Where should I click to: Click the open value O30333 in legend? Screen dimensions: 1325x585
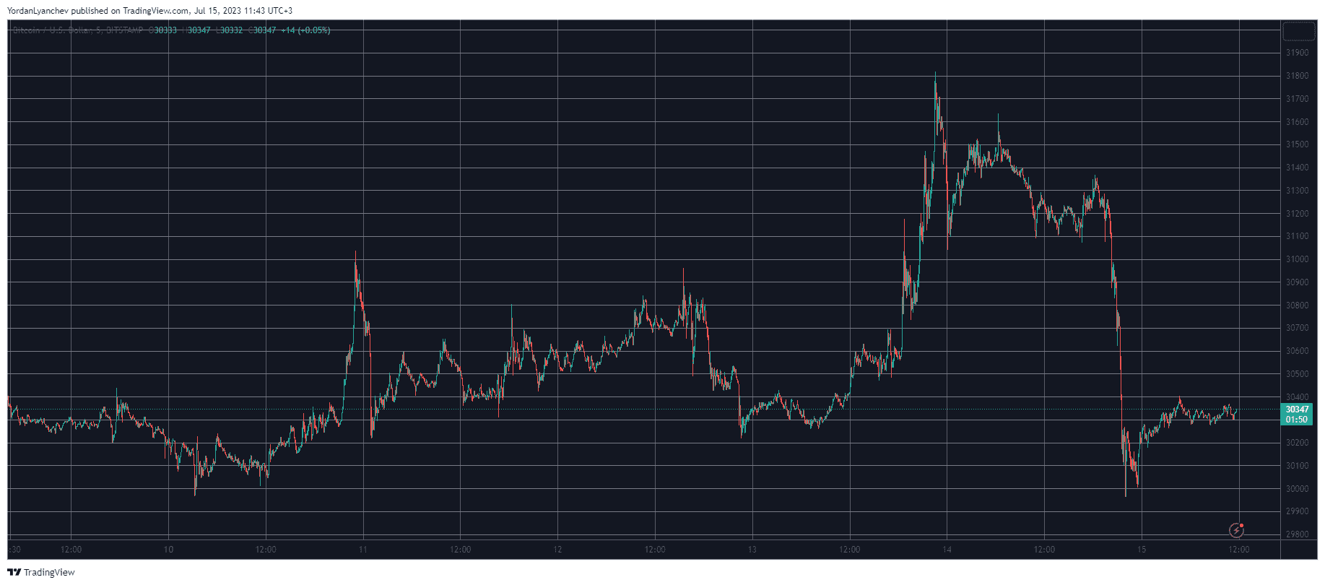[162, 30]
